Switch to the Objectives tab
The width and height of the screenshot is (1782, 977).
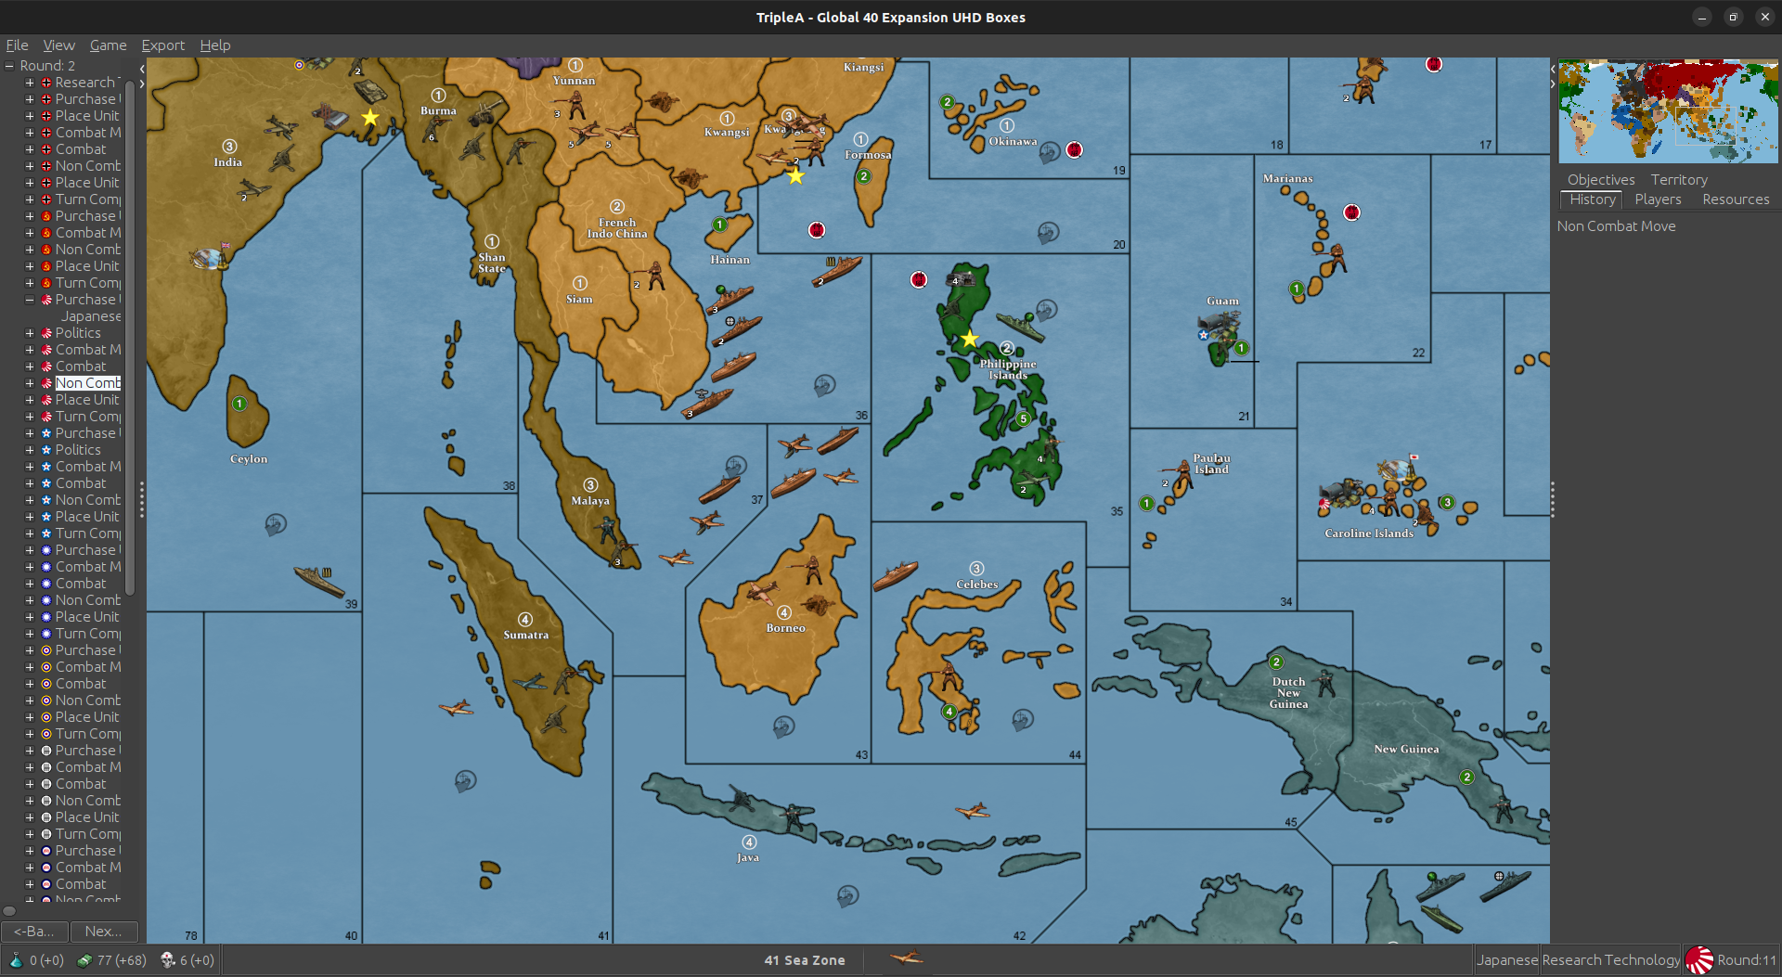tap(1601, 180)
